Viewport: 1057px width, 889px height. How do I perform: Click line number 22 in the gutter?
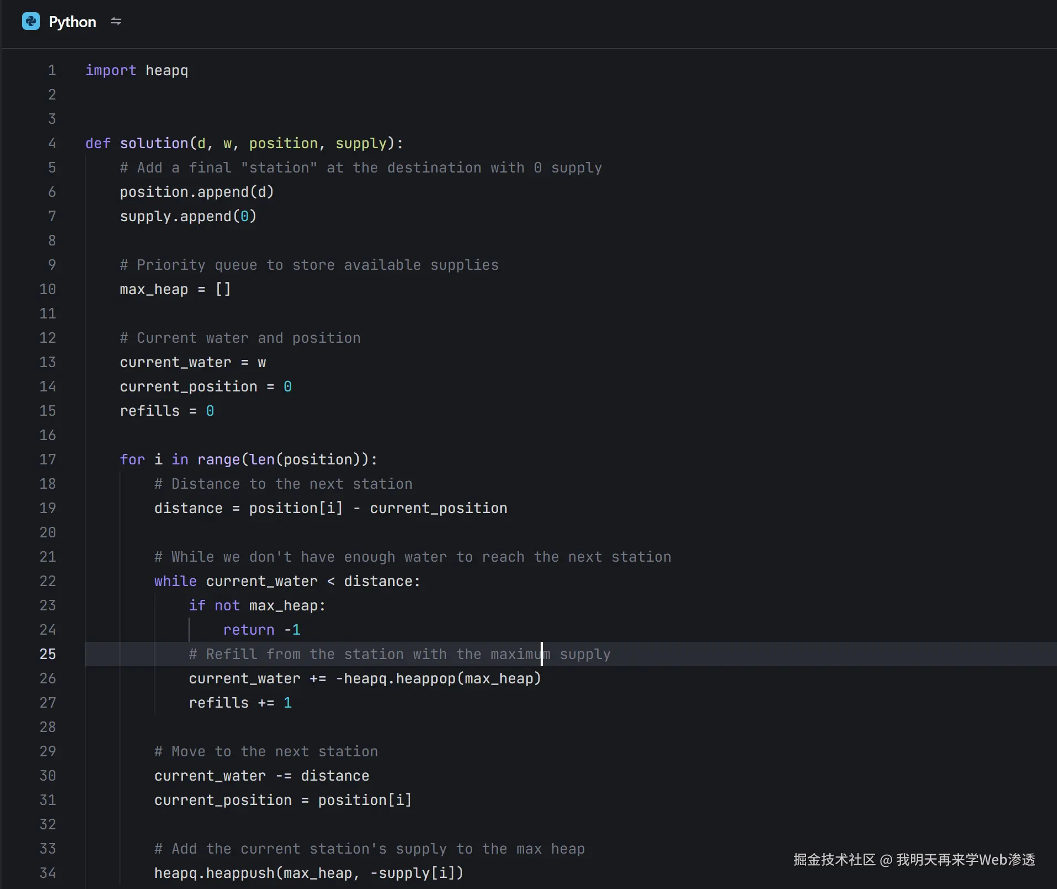coord(48,581)
